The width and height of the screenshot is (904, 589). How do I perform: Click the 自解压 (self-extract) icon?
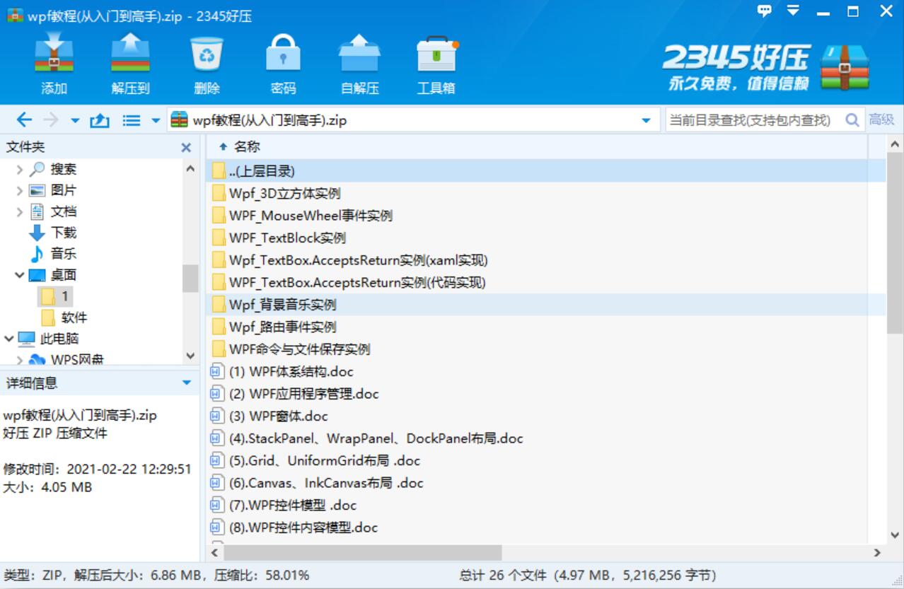click(360, 54)
